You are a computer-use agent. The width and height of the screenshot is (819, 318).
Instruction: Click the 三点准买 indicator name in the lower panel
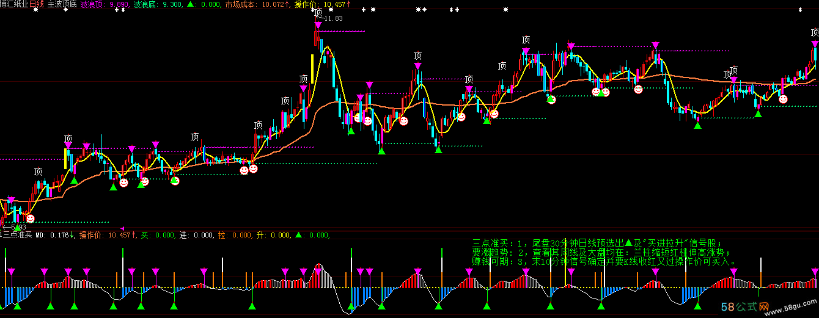click(x=16, y=235)
